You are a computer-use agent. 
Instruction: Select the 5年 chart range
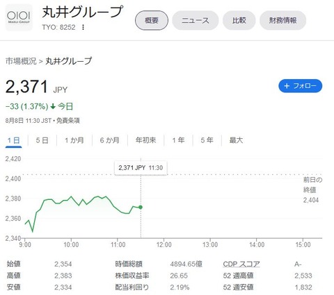coord(207,140)
